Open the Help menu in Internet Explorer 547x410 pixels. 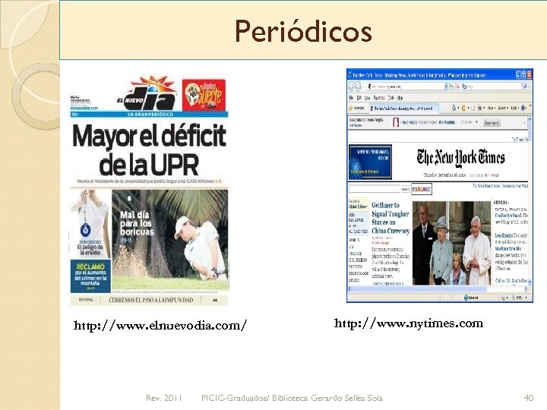tap(400, 98)
